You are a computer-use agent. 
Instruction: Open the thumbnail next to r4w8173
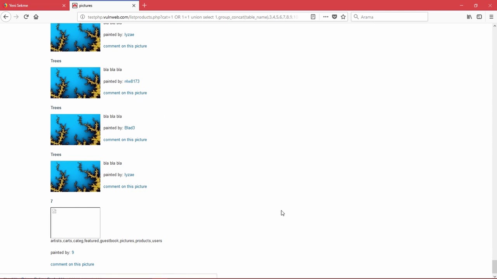click(75, 83)
